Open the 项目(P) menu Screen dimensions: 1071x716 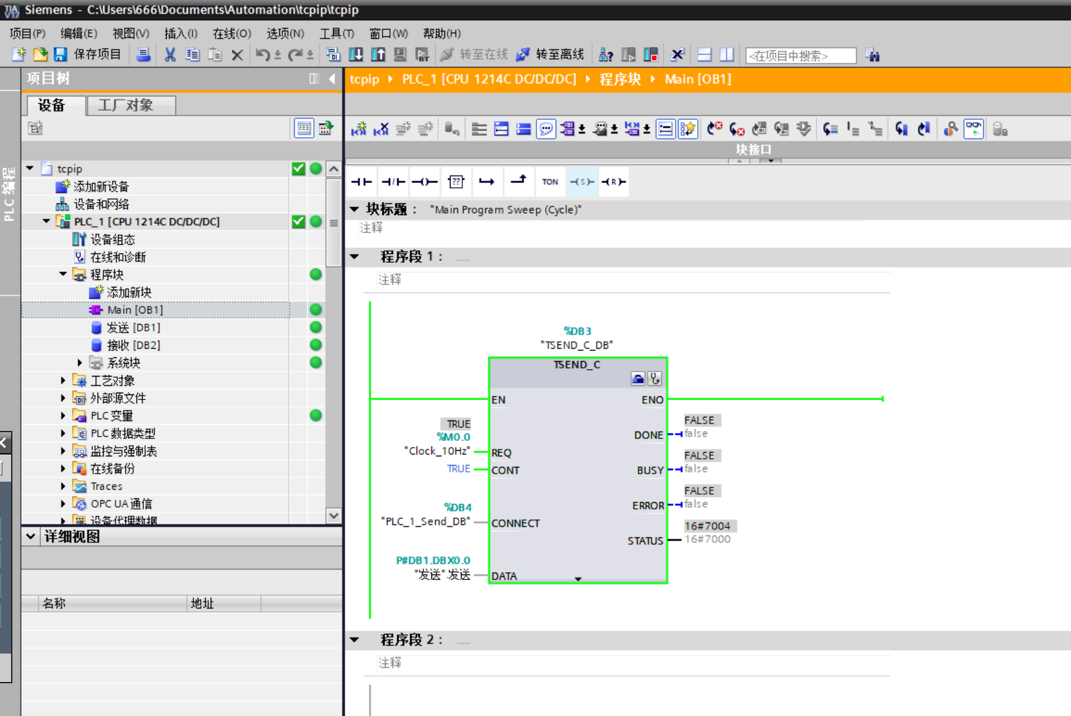click(28, 33)
